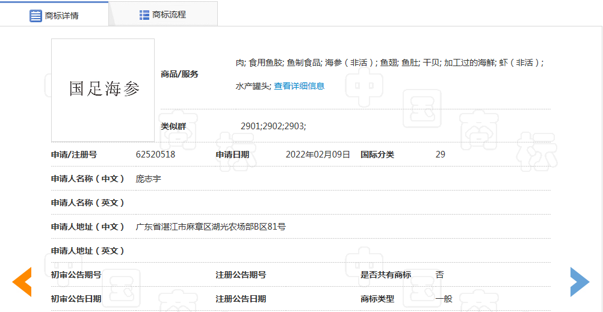Go to next trademark with blue arrow
This screenshot has width=603, height=312.
(580, 282)
